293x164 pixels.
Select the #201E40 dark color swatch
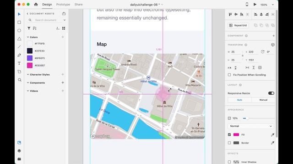coord(30,51)
